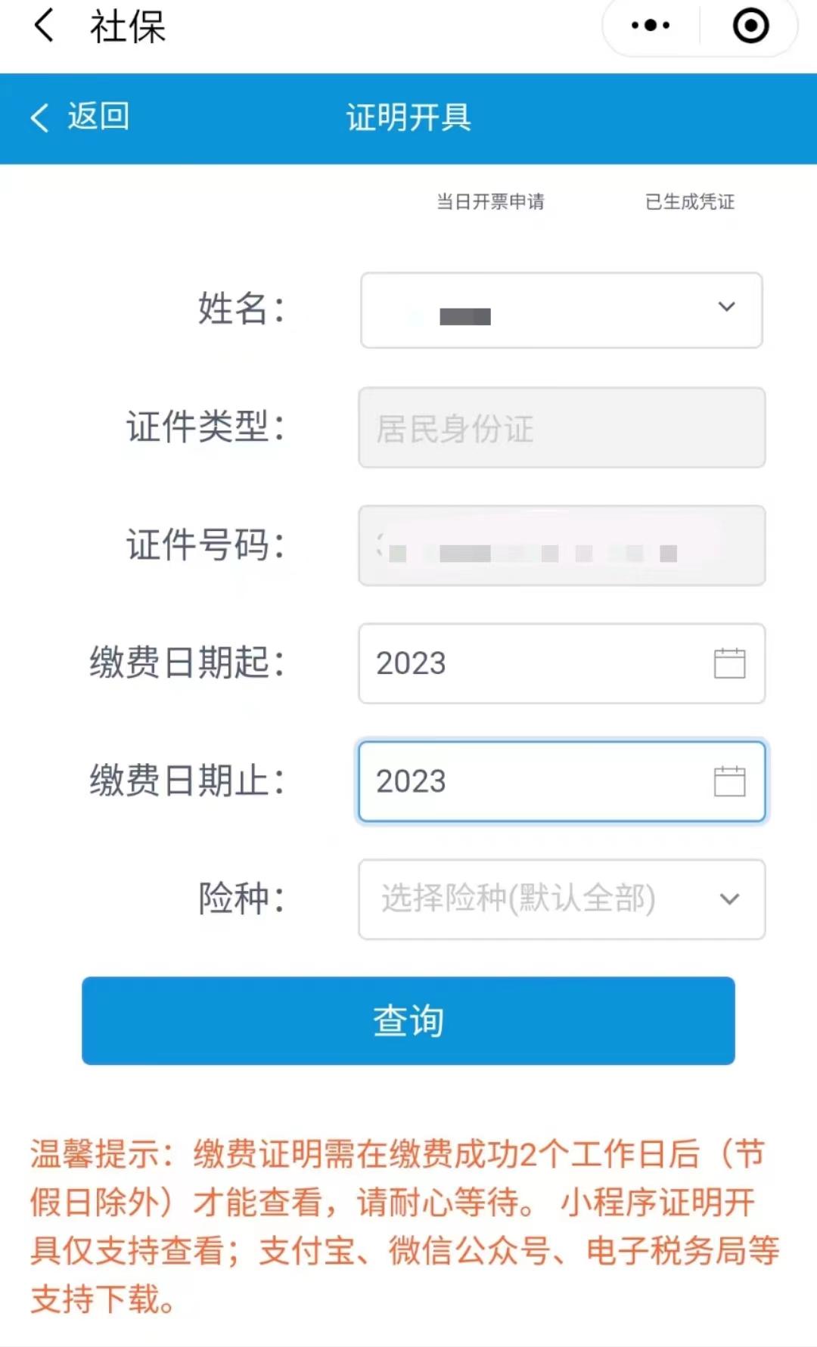The height and width of the screenshot is (1347, 817).
Task: Open the calendar picker for 缴费日期起
Action: (728, 664)
